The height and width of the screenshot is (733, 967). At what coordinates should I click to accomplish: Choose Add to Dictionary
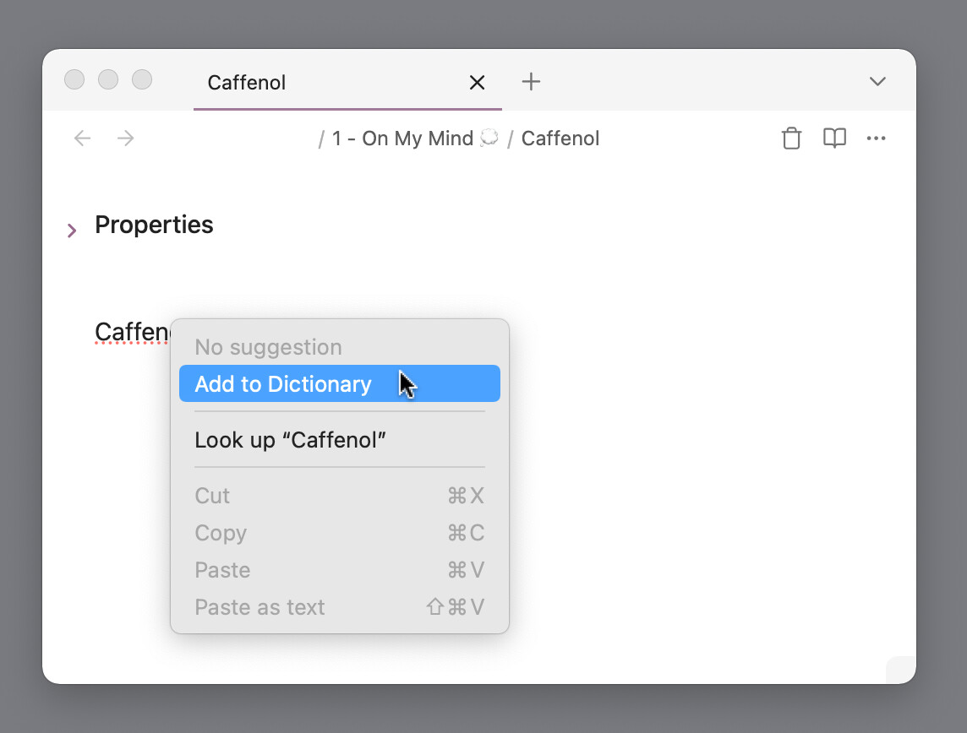[283, 384]
